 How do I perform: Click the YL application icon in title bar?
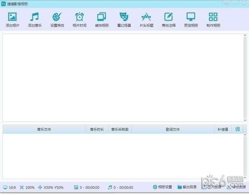tap(3, 4)
